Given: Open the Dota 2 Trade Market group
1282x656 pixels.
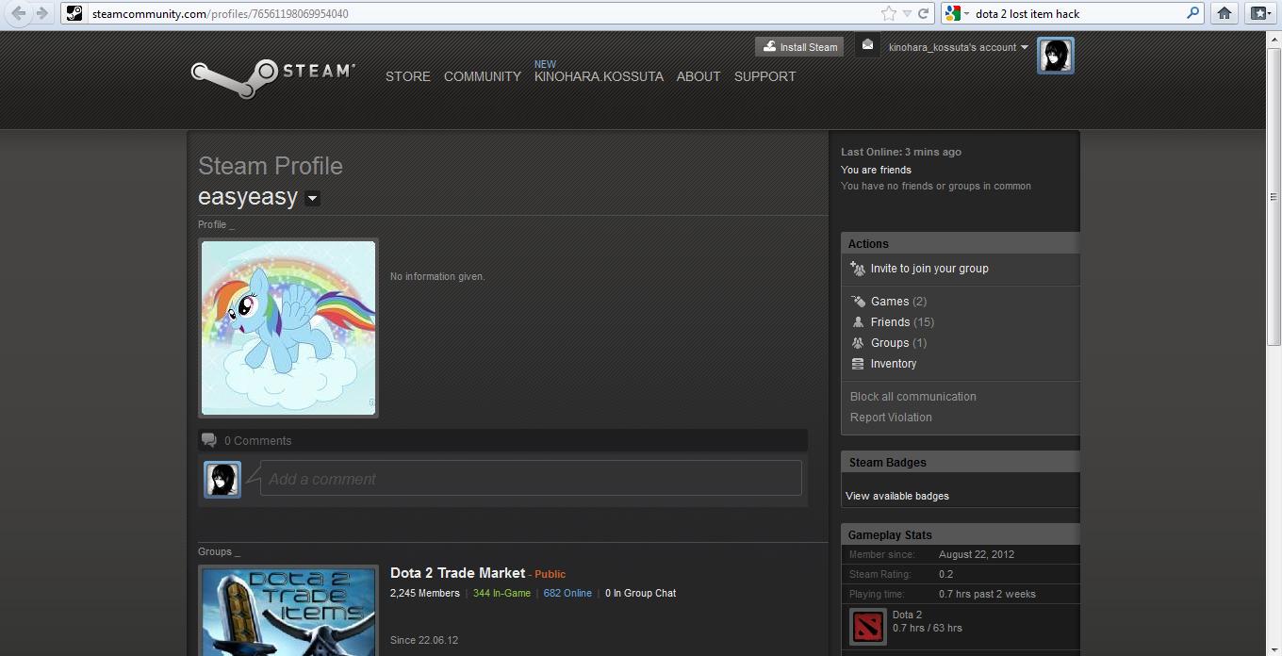Looking at the screenshot, I should [457, 573].
